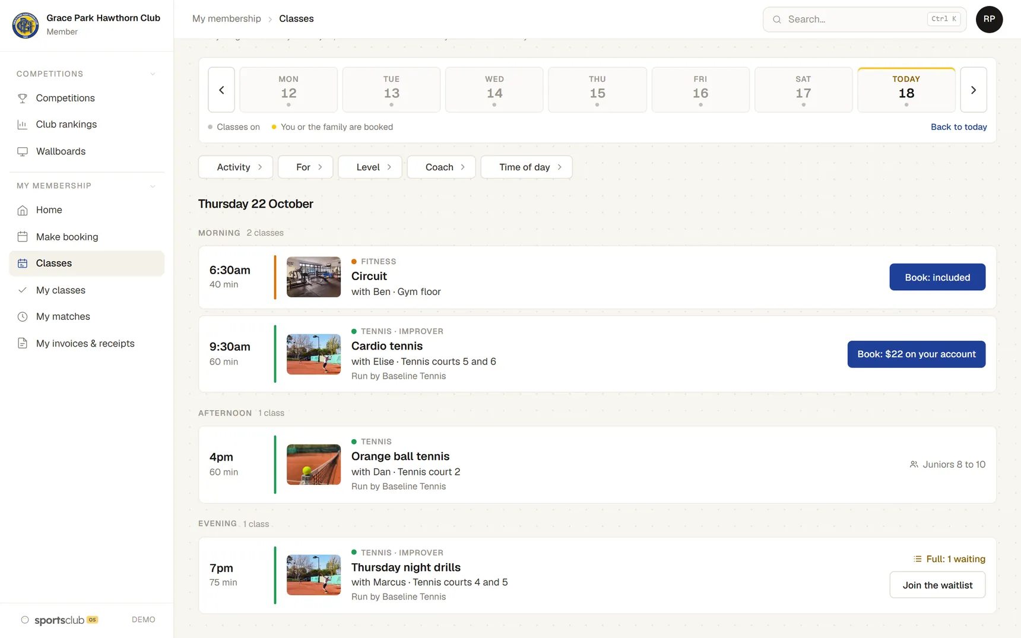The image size is (1021, 638).
Task: Open the Time of day filter
Action: coord(527,167)
